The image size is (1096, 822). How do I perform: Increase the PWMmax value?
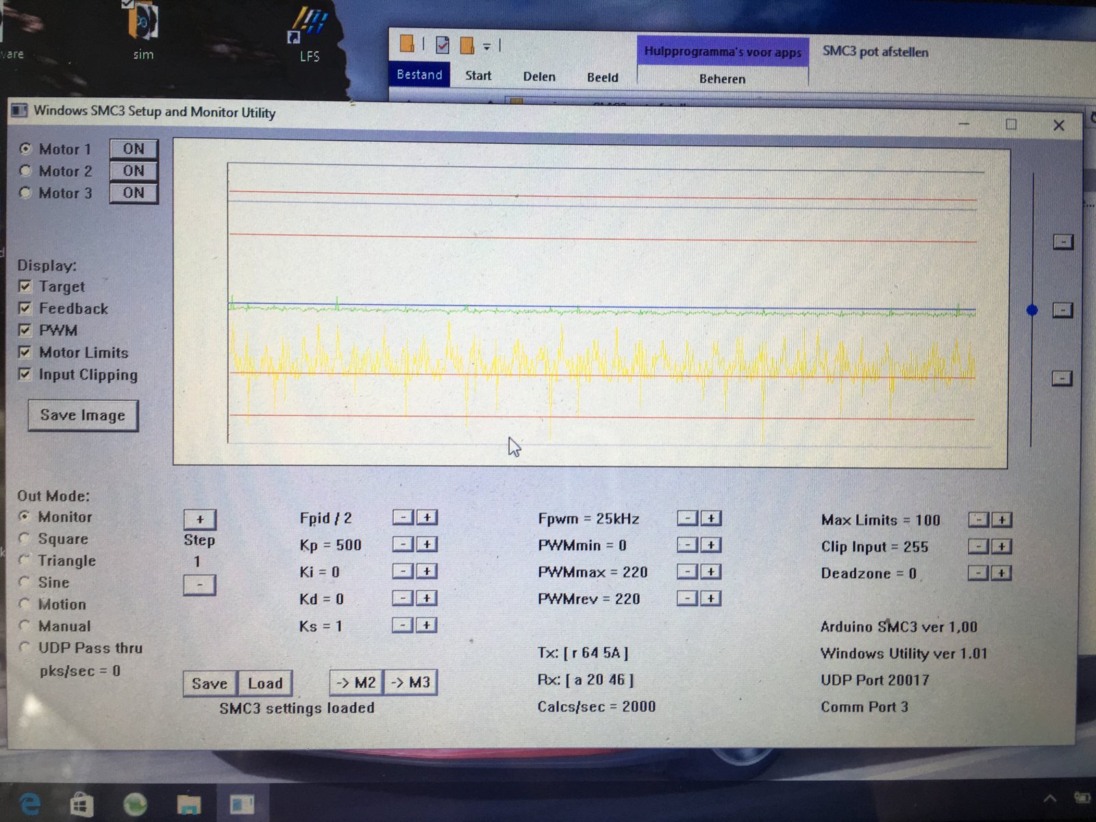point(711,571)
